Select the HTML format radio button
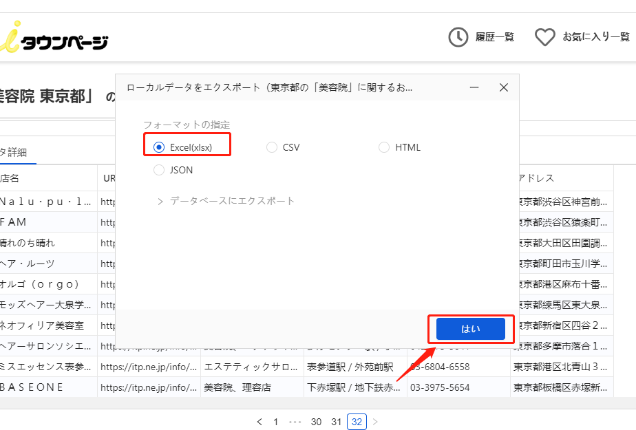This screenshot has height=430, width=636. [x=383, y=147]
